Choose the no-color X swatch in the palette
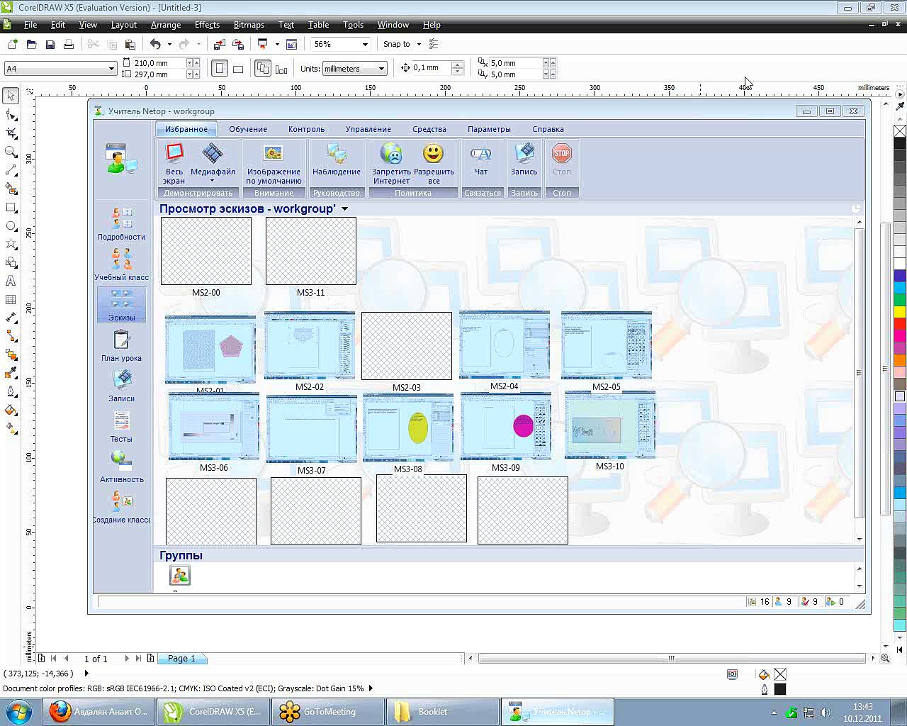 tap(900, 131)
